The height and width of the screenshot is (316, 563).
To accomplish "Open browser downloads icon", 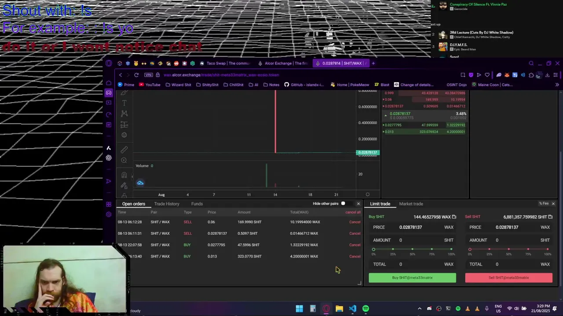I will [547, 75].
